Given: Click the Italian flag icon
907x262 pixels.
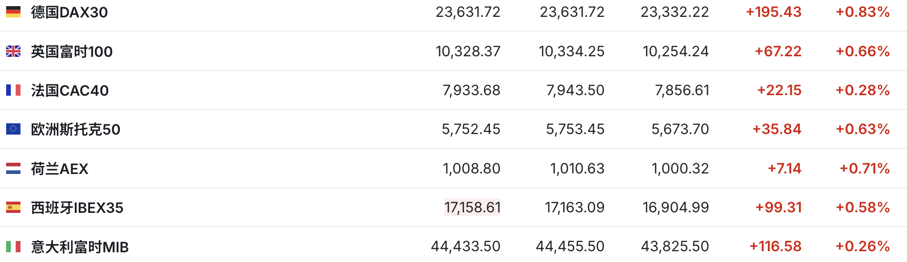Looking at the screenshot, I should tap(13, 247).
